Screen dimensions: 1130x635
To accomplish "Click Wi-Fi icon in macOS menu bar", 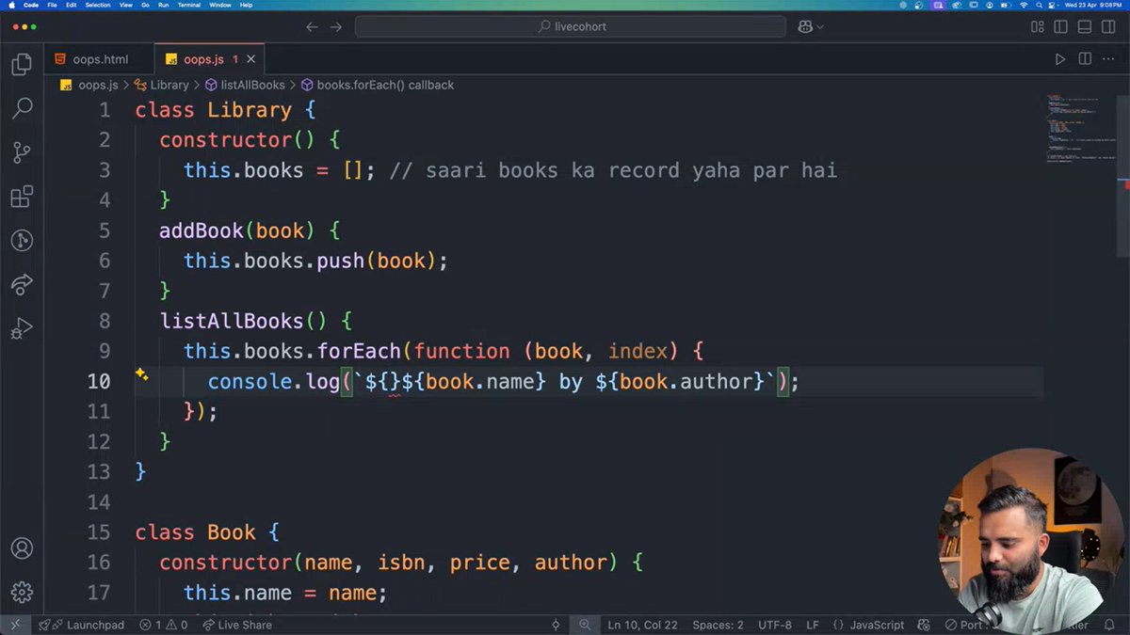I will (x=1024, y=5).
